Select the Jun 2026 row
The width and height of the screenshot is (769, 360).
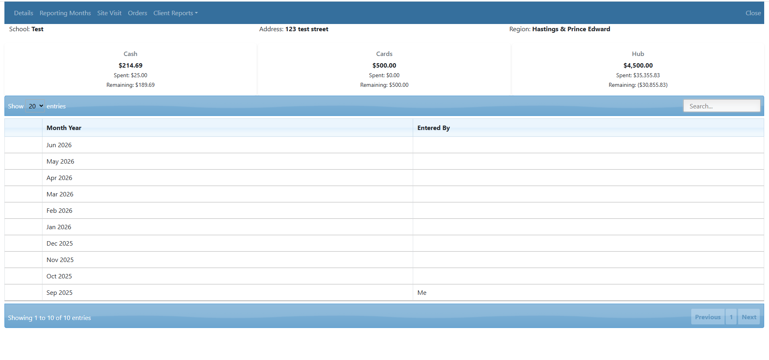[x=59, y=145]
